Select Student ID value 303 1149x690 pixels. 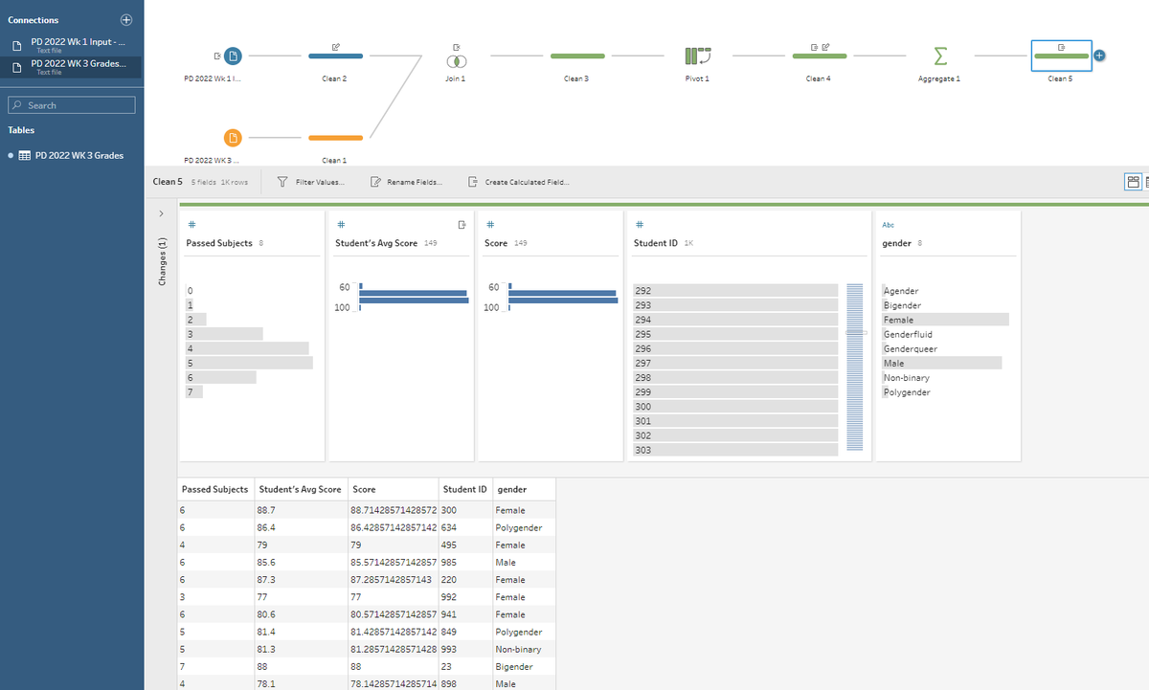pyautogui.click(x=735, y=450)
